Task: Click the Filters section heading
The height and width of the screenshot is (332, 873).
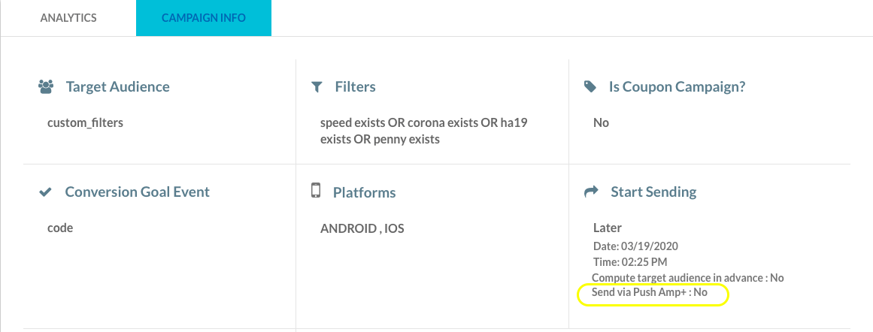Action: point(355,86)
